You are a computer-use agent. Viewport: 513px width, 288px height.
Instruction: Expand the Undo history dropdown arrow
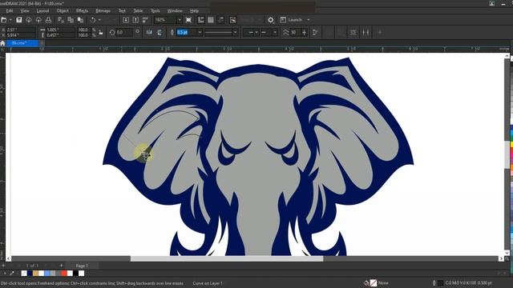coord(99,20)
